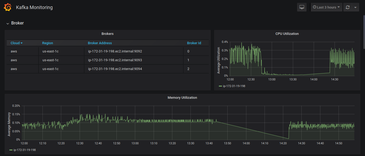Click the 14:20 dip on the Memory graph
The width and height of the screenshot is (365, 156).
tap(288, 138)
